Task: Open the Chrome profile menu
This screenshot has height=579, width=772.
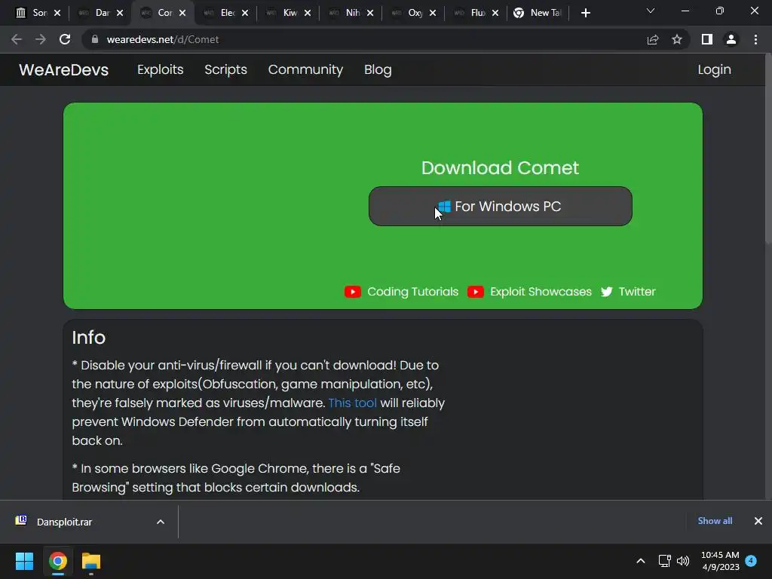Action: [x=731, y=39]
